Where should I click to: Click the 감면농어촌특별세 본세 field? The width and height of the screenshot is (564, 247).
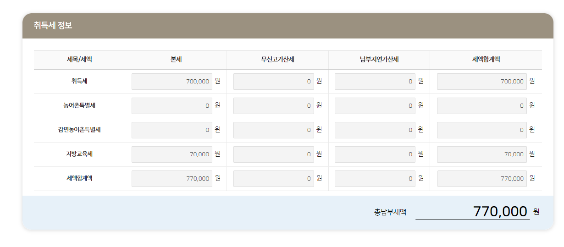point(172,130)
